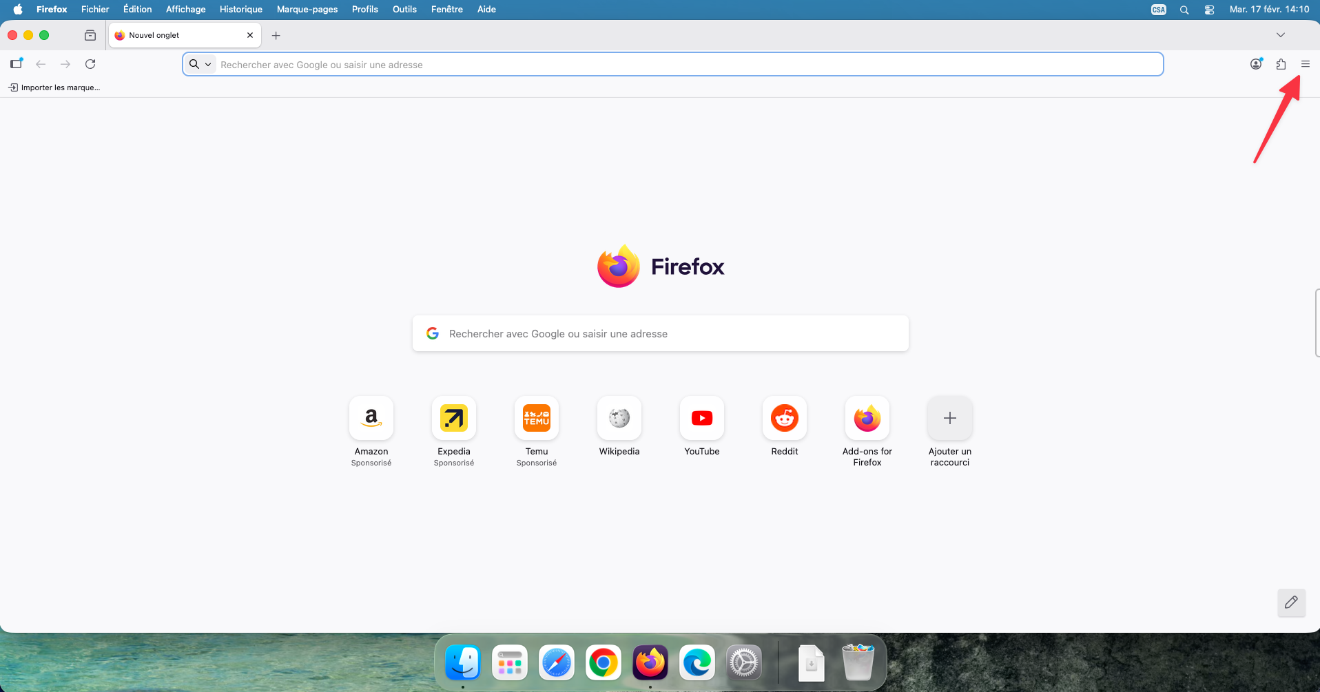Click Importer les marque... bookmark button
Image resolution: width=1320 pixels, height=692 pixels.
pos(54,87)
